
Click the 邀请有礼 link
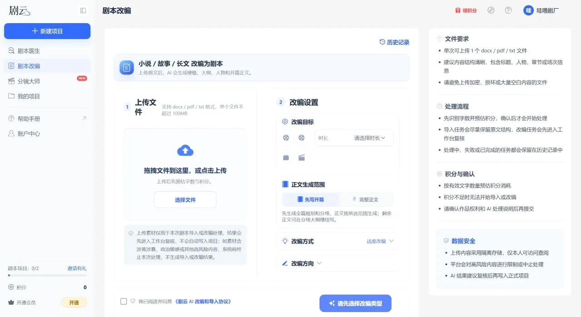(77, 268)
